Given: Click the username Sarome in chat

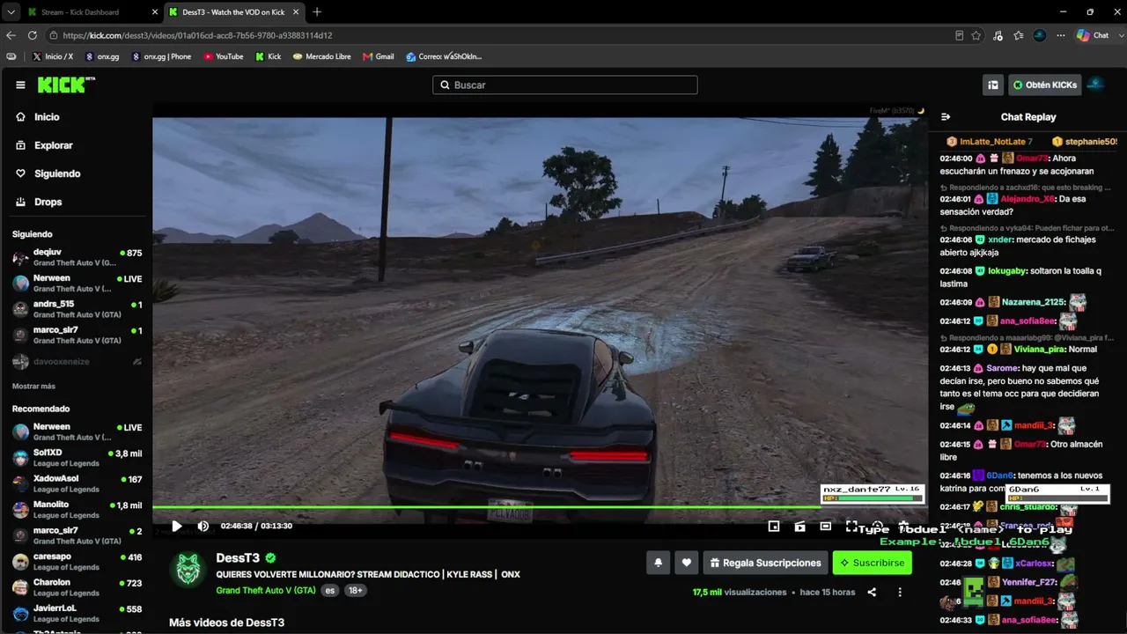Looking at the screenshot, I should click(x=1002, y=368).
